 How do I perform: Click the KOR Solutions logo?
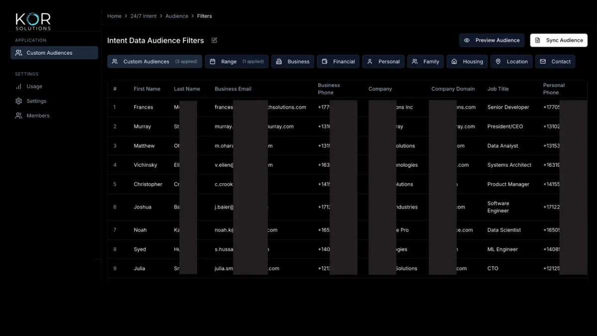[x=33, y=21]
